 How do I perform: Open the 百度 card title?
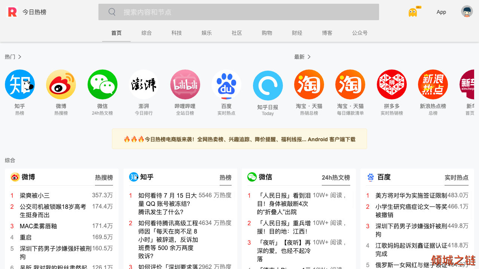[x=384, y=177]
